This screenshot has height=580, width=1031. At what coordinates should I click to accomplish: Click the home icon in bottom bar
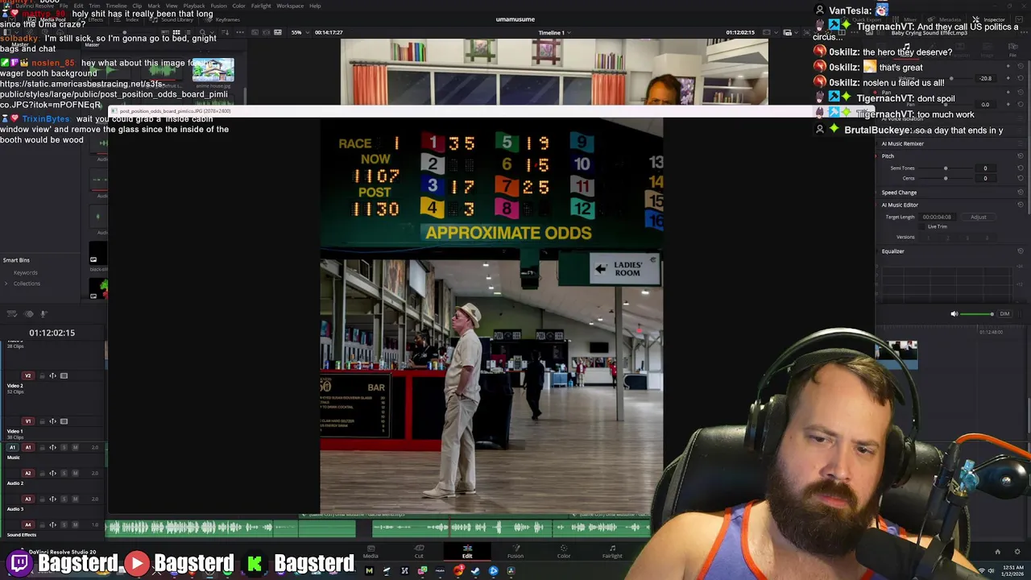point(997,552)
